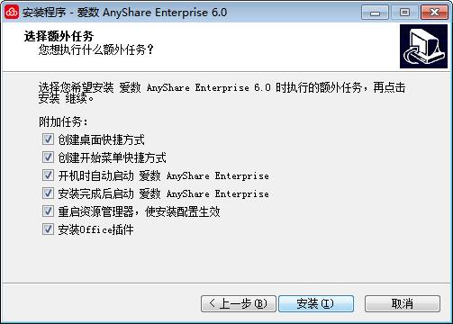Close the installer with red X
Screen dimensions: 453x324
(x=434, y=13)
